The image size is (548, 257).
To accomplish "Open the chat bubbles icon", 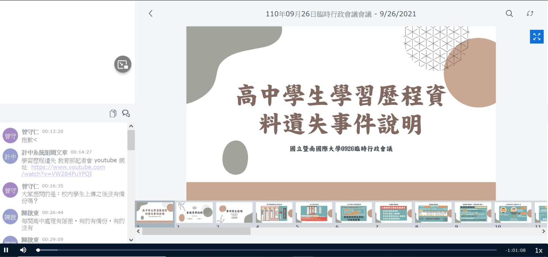I will click(126, 113).
